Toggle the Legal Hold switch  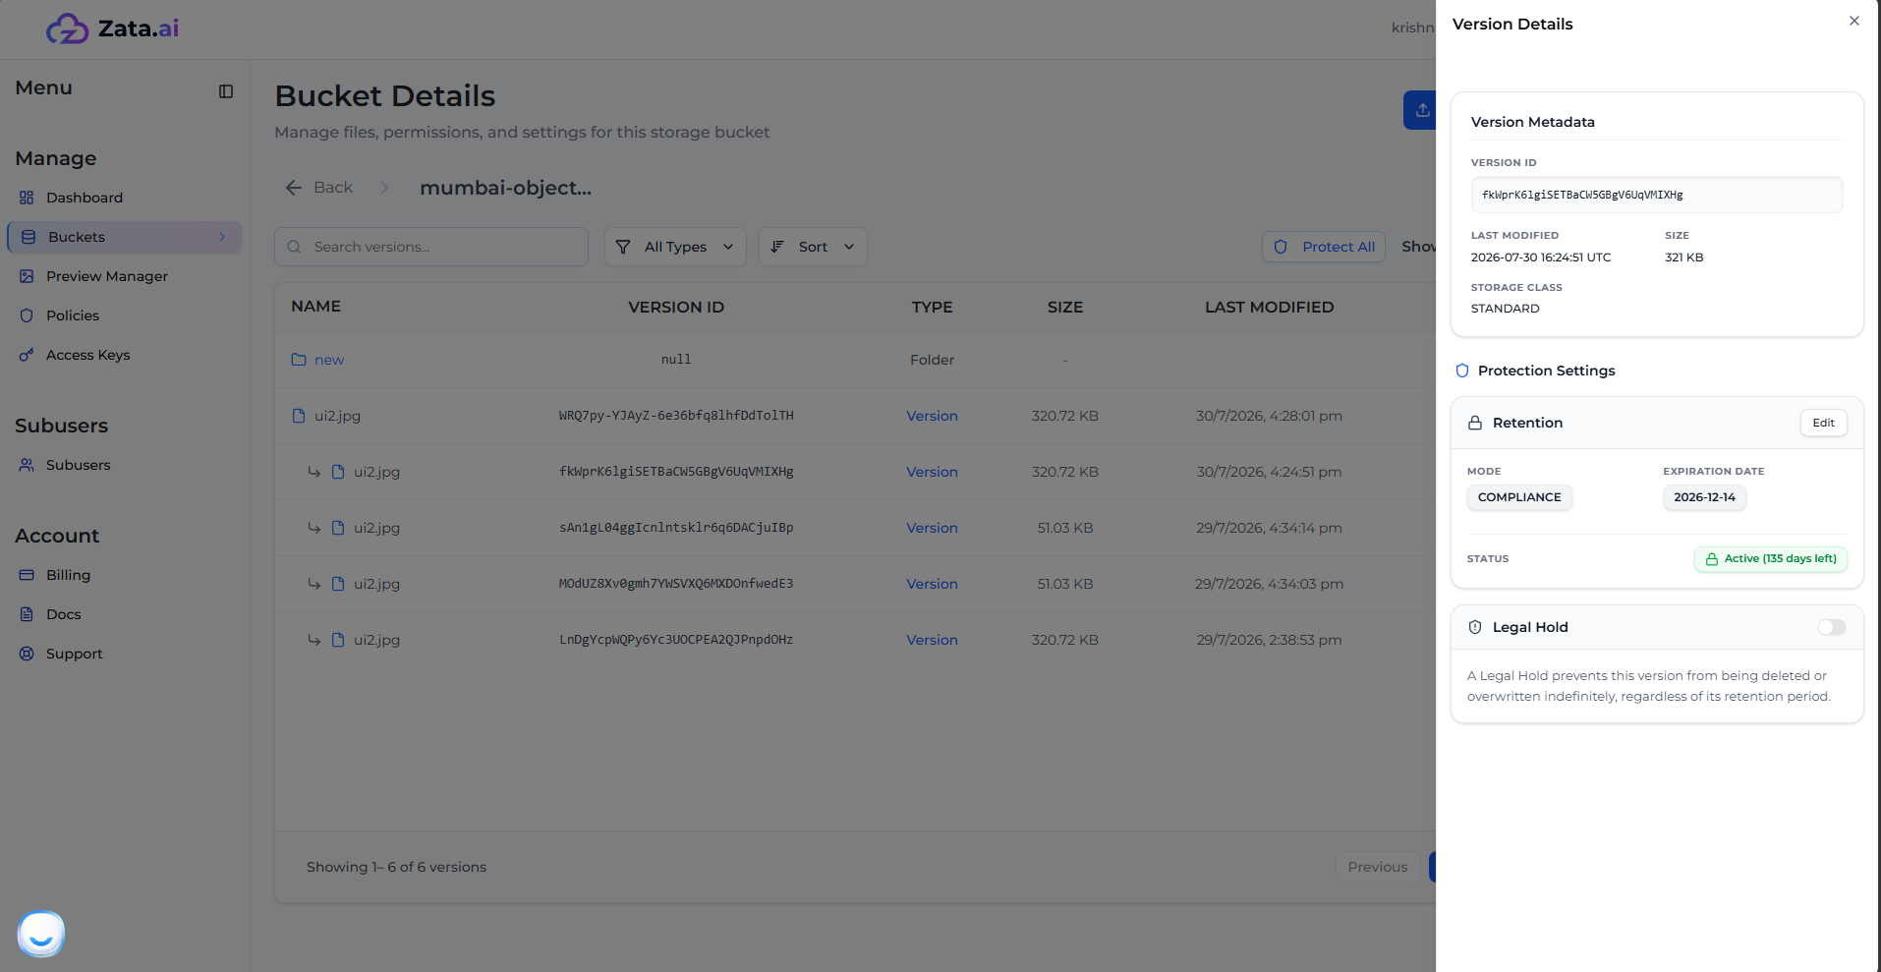[x=1831, y=627]
